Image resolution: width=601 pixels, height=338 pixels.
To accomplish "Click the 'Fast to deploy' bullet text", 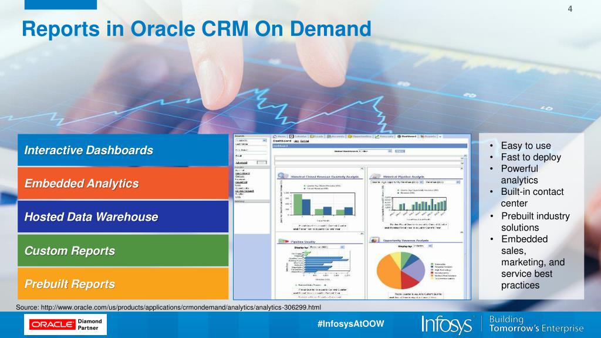I will click(x=531, y=157).
